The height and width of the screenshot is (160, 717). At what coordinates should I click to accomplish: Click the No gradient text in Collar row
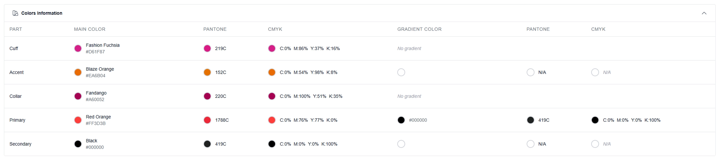pos(409,96)
